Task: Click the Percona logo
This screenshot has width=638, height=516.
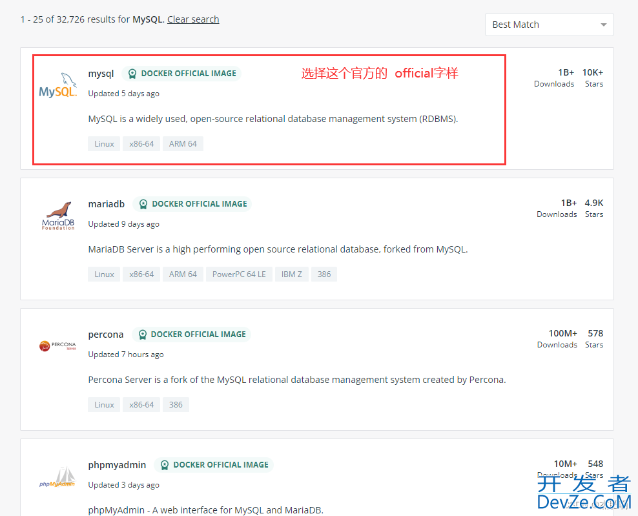Action: pyautogui.click(x=57, y=346)
